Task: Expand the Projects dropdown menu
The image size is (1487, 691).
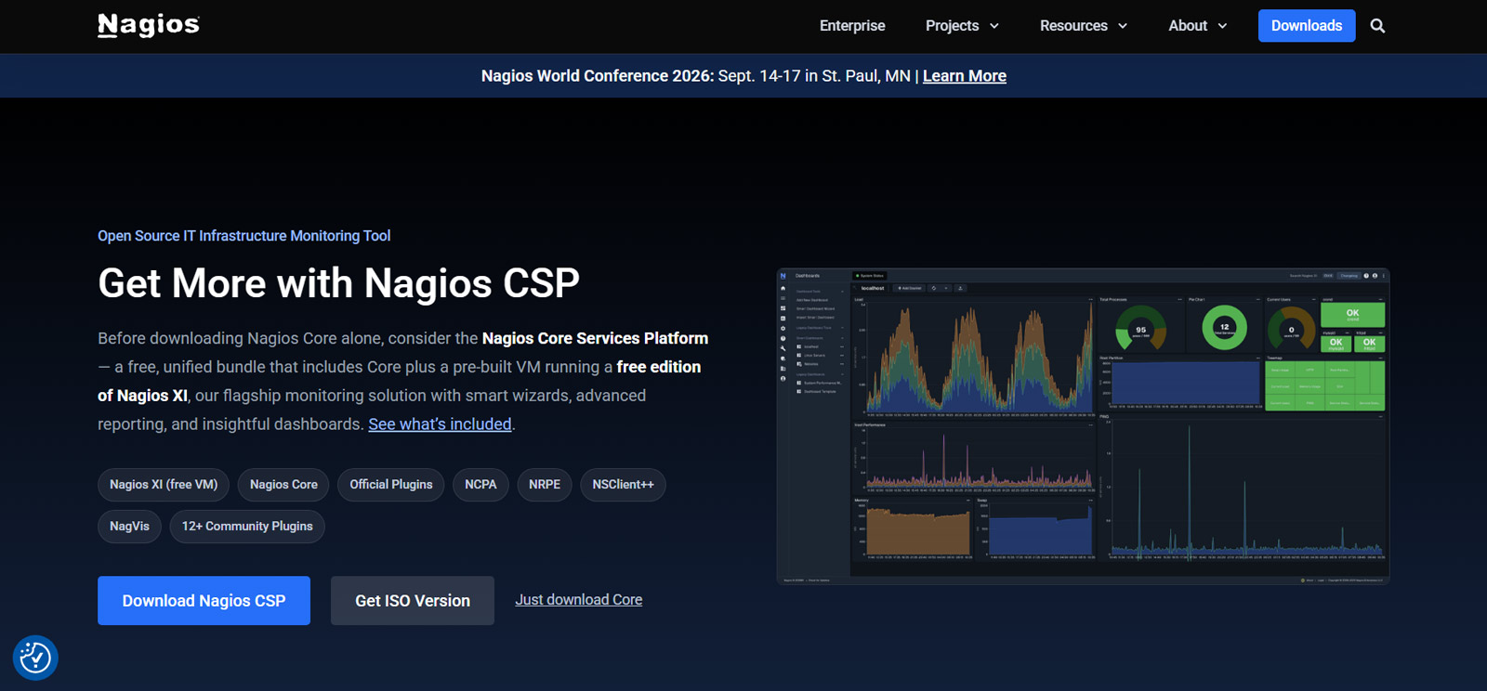Action: pyautogui.click(x=962, y=26)
